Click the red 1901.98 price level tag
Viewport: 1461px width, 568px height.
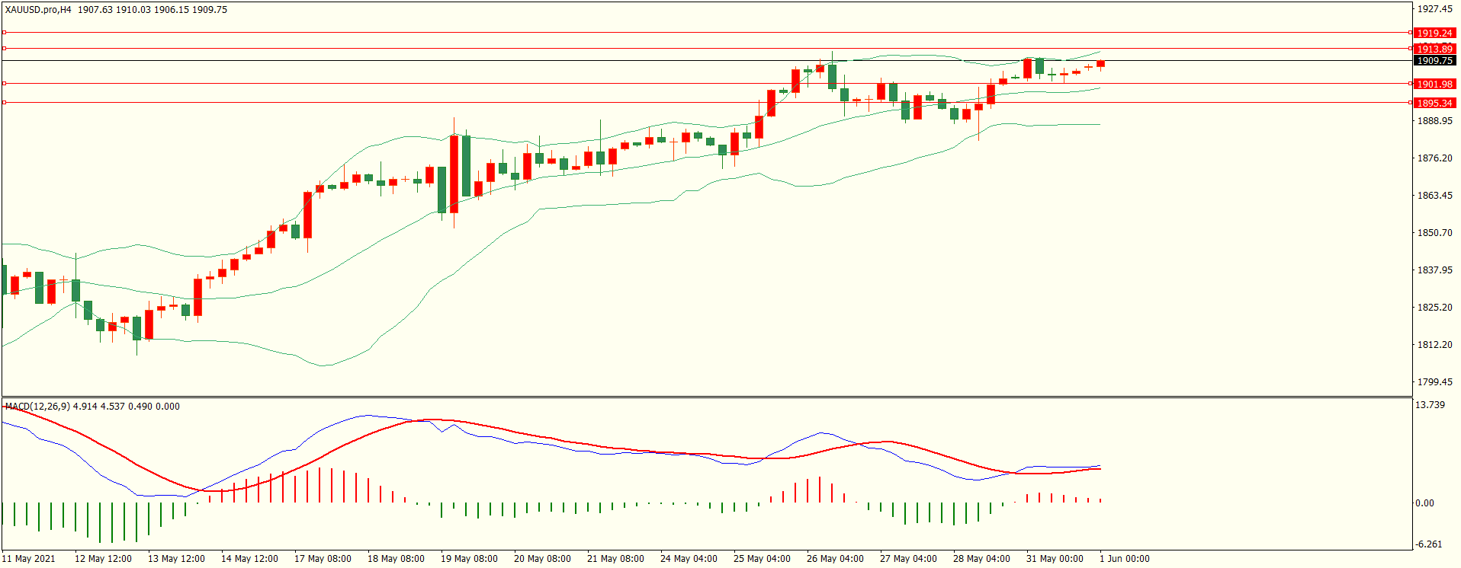click(x=1434, y=85)
